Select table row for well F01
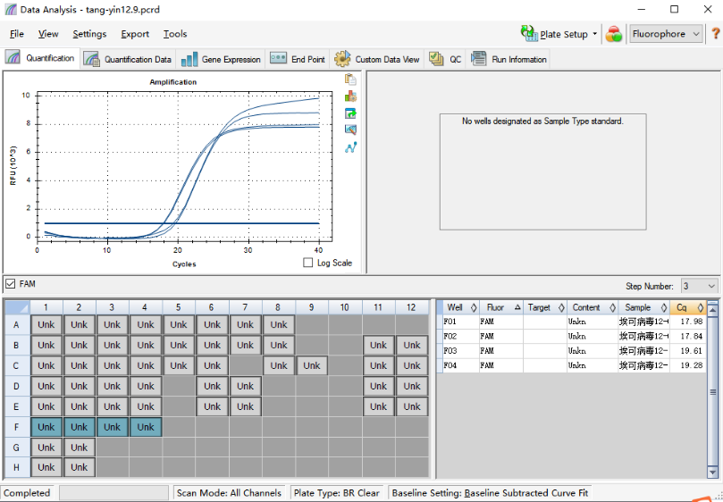The image size is (723, 502). 572,322
